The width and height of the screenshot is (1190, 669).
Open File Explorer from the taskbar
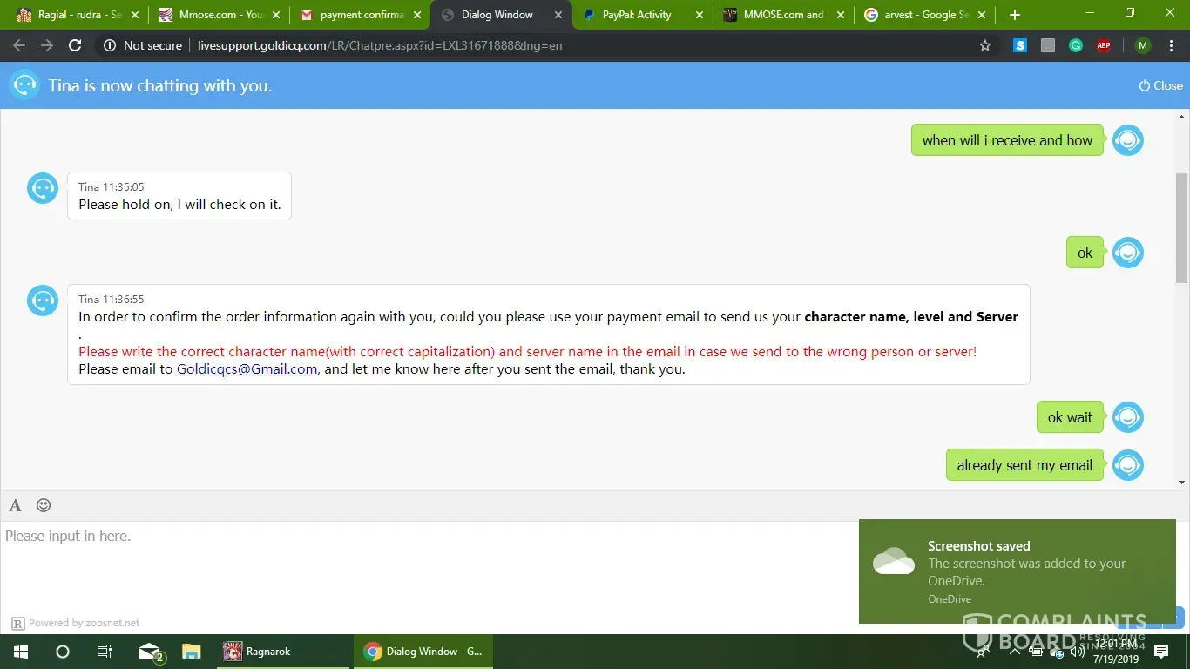(x=192, y=652)
